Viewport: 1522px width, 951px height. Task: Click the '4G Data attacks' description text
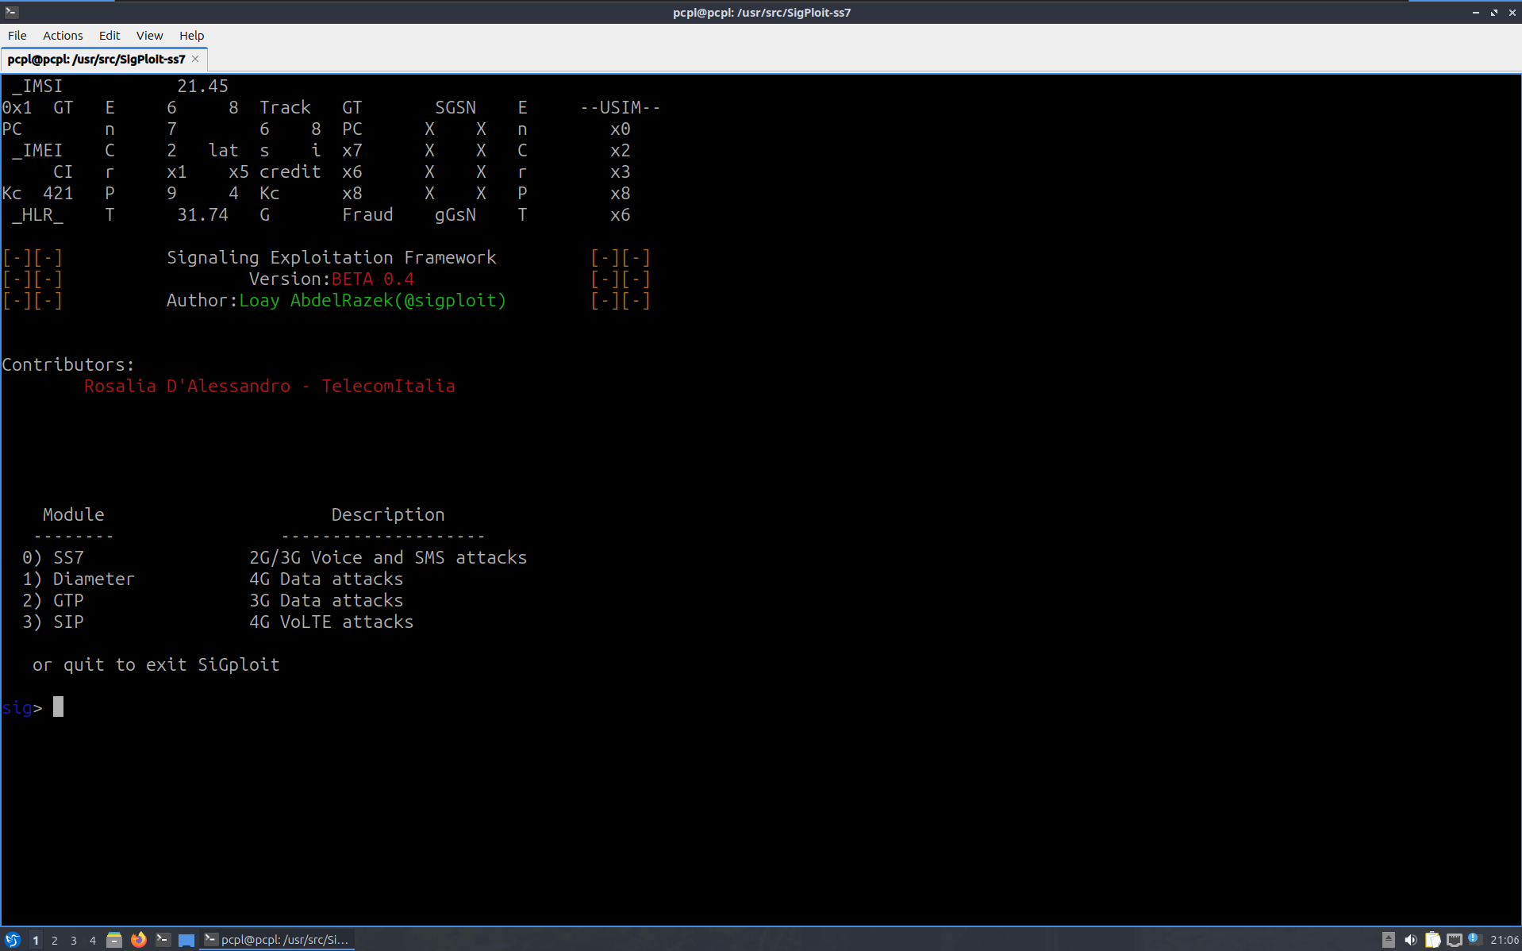click(326, 579)
